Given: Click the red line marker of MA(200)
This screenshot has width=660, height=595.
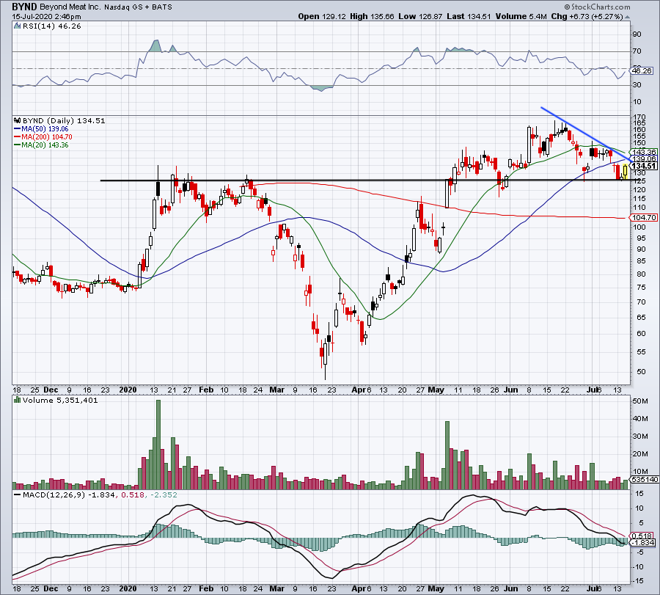Looking at the screenshot, I should click(x=18, y=137).
